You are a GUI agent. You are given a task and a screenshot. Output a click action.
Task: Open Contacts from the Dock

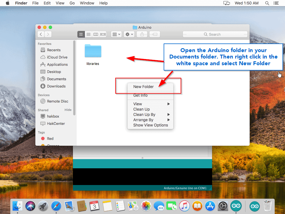(82, 206)
